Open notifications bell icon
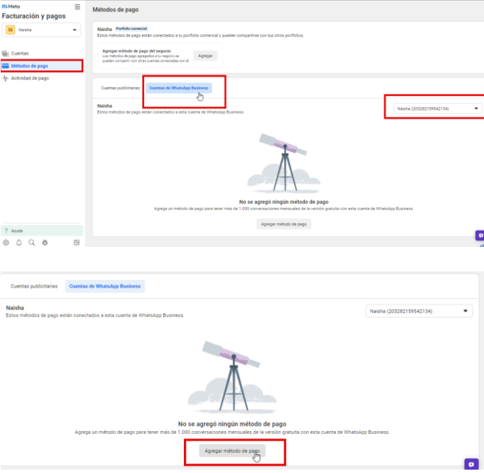 (x=19, y=243)
